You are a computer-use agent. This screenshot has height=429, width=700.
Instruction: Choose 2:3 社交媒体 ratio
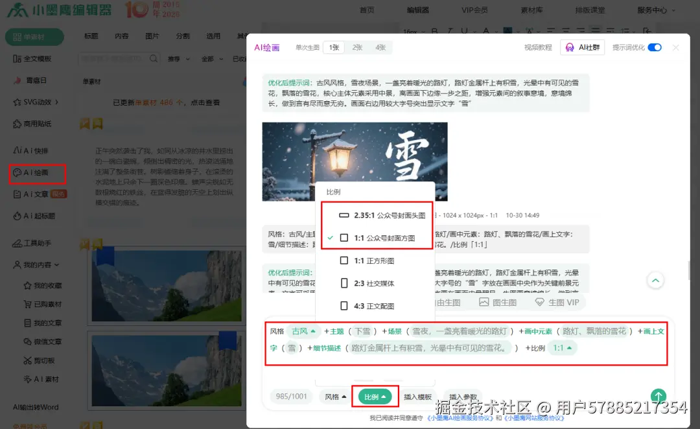pyautogui.click(x=375, y=283)
